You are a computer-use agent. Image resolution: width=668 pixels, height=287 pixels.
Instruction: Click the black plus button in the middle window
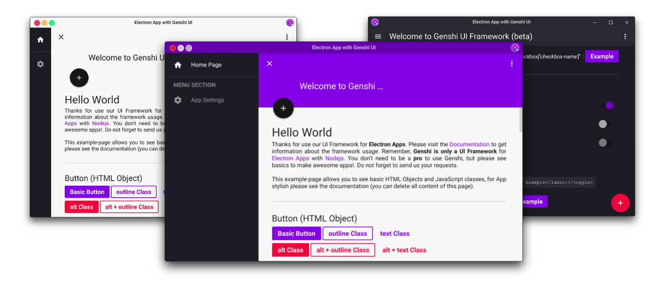pyautogui.click(x=283, y=109)
